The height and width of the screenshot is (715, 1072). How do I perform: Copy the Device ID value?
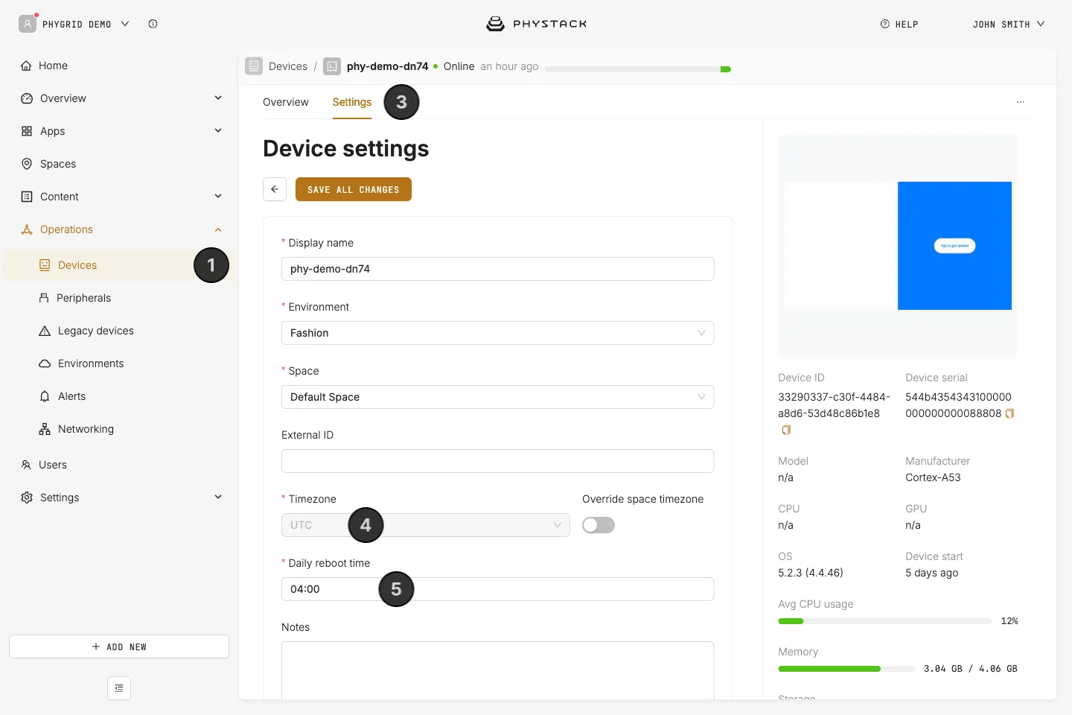pos(786,430)
